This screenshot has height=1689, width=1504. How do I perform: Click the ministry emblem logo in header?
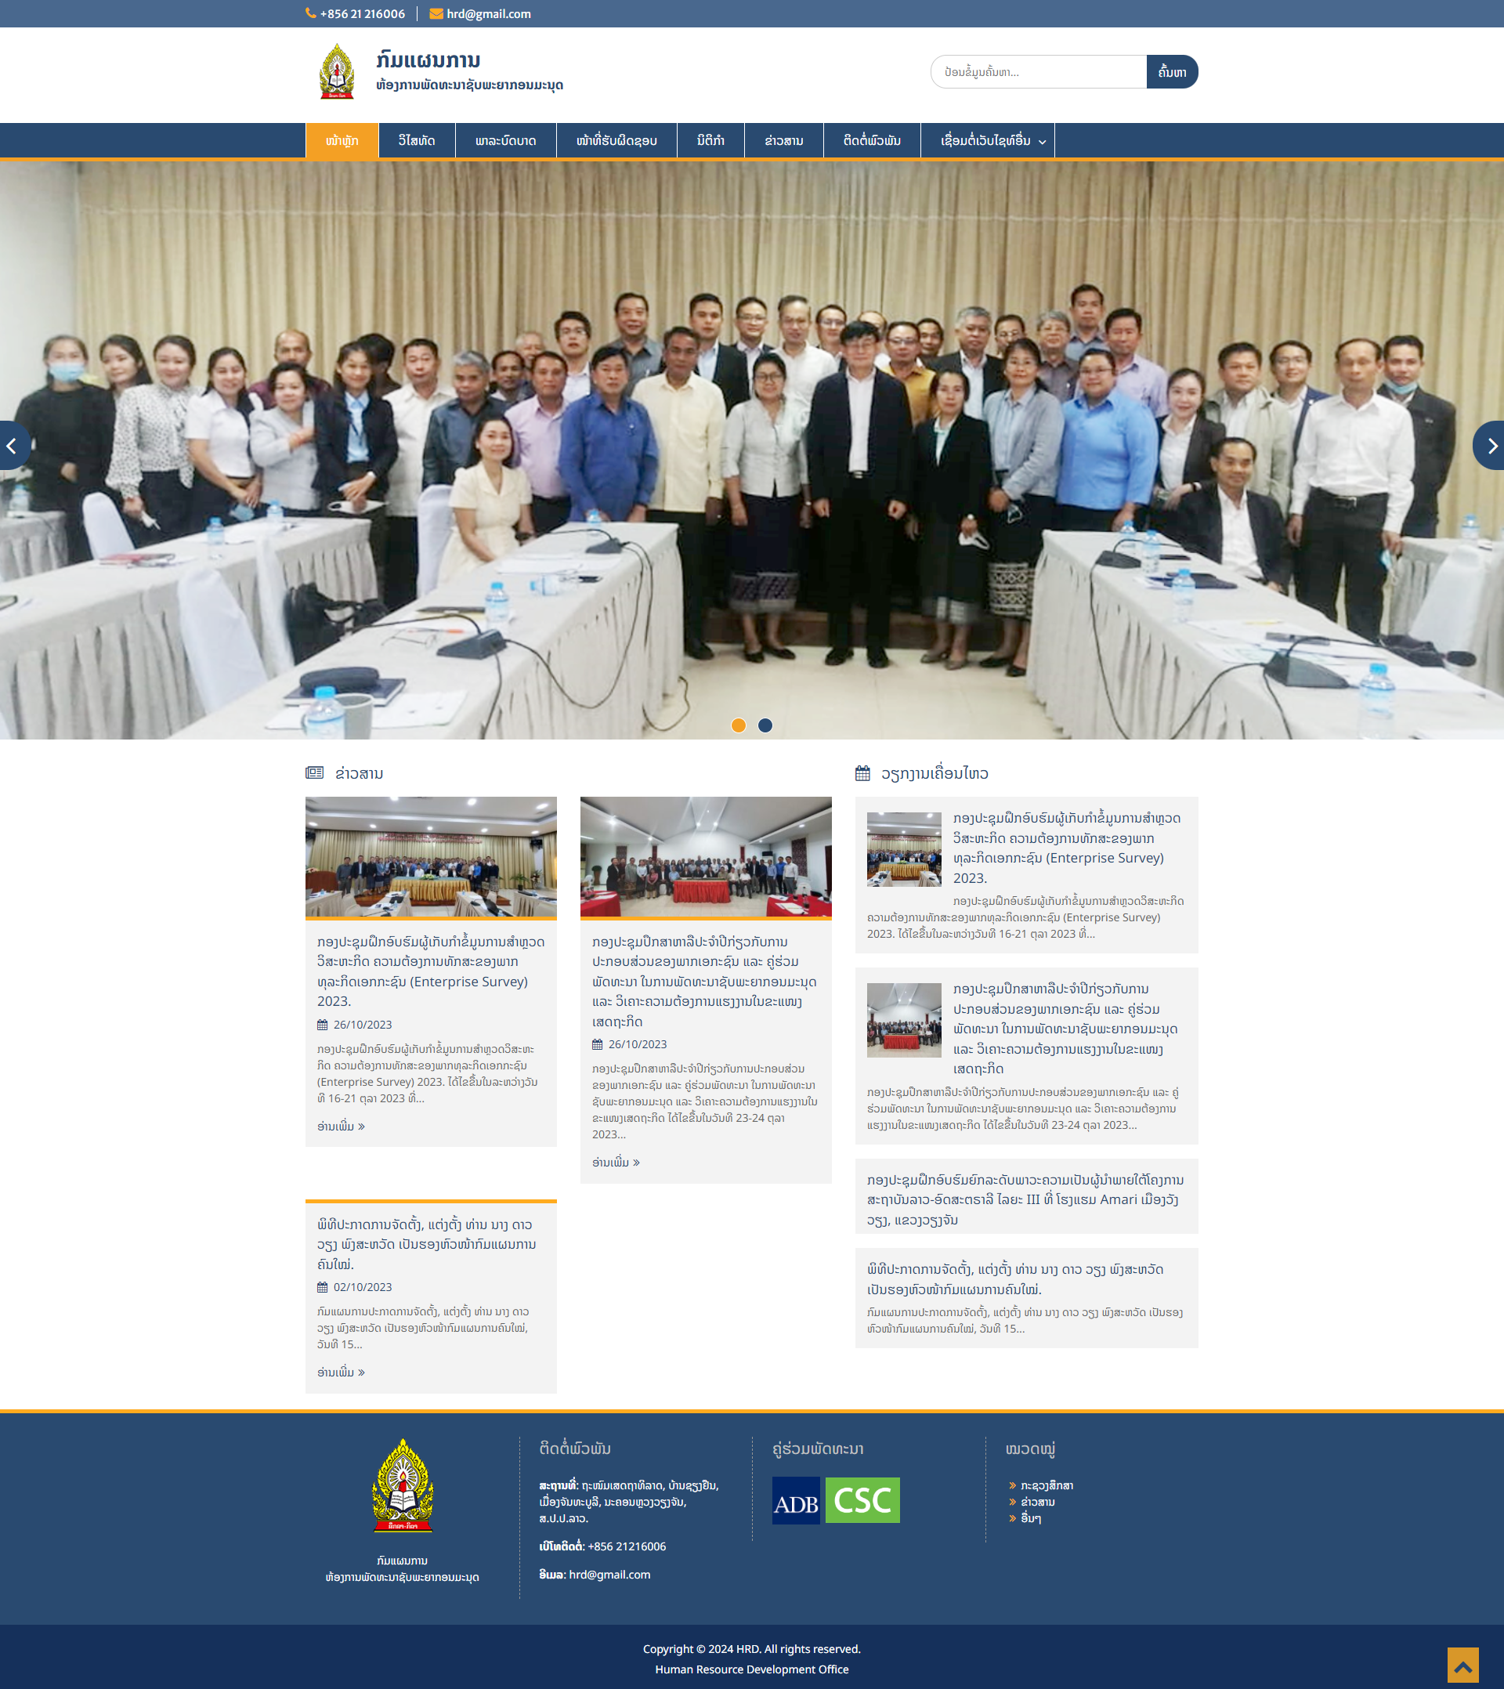[x=337, y=72]
